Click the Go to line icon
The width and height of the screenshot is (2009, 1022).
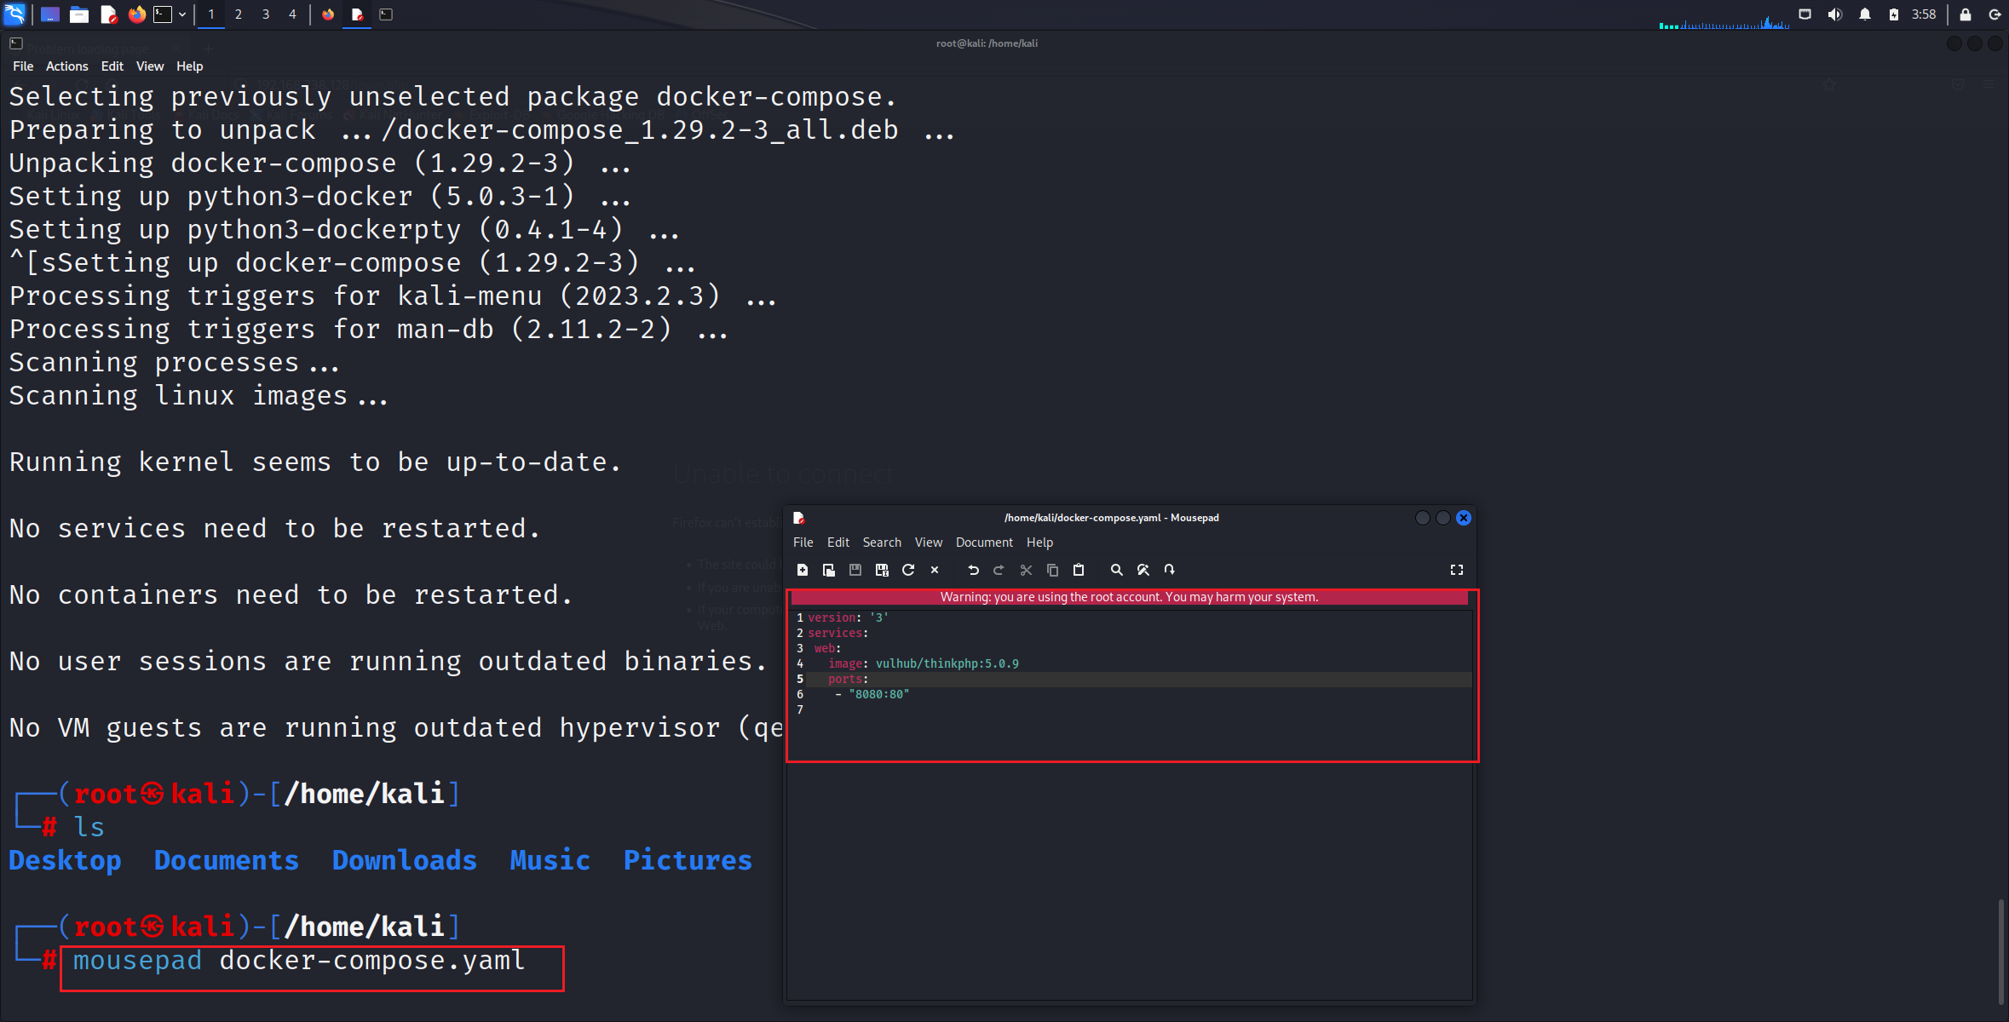point(1170,570)
